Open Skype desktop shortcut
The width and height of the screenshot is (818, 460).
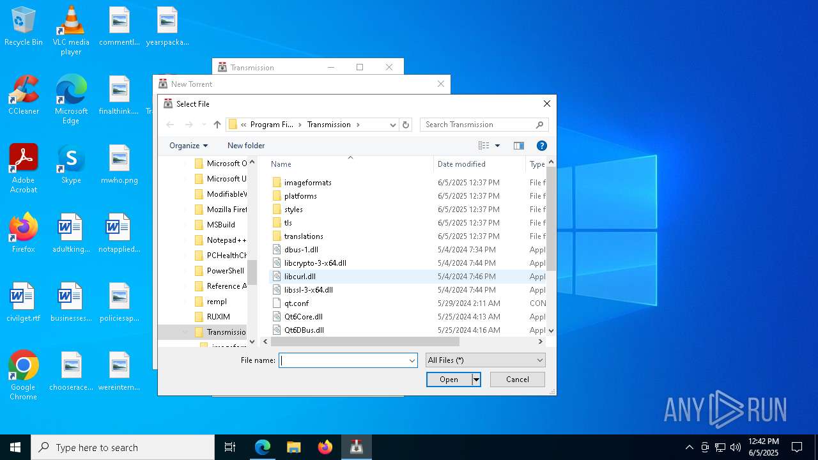(71, 164)
